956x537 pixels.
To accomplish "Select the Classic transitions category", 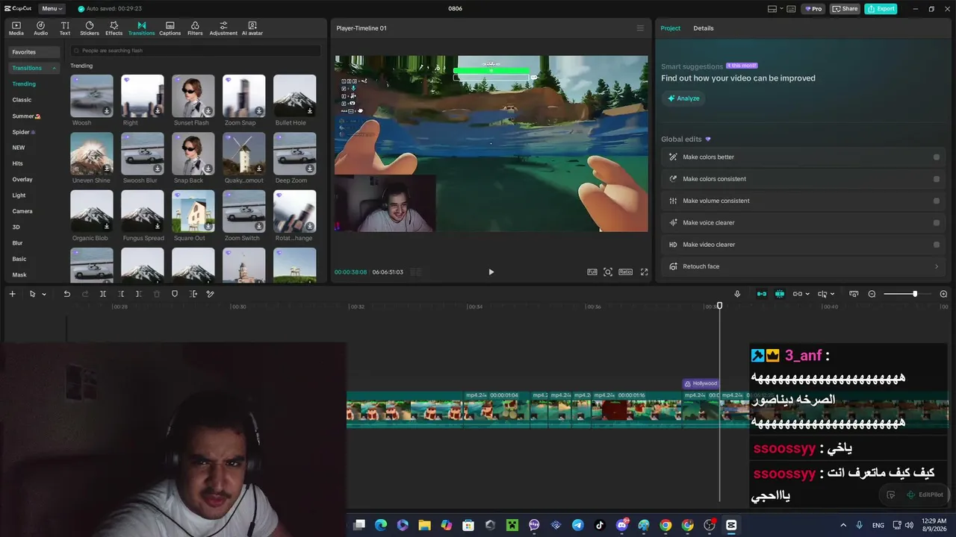I will 22,100.
